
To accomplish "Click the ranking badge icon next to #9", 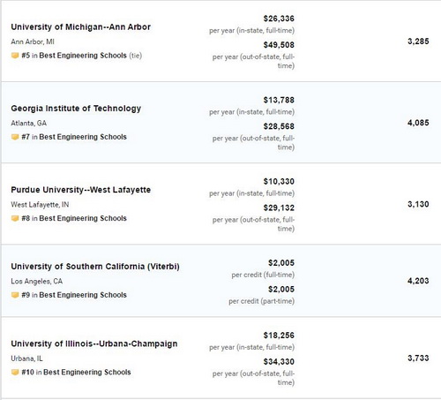I will pyautogui.click(x=15, y=295).
